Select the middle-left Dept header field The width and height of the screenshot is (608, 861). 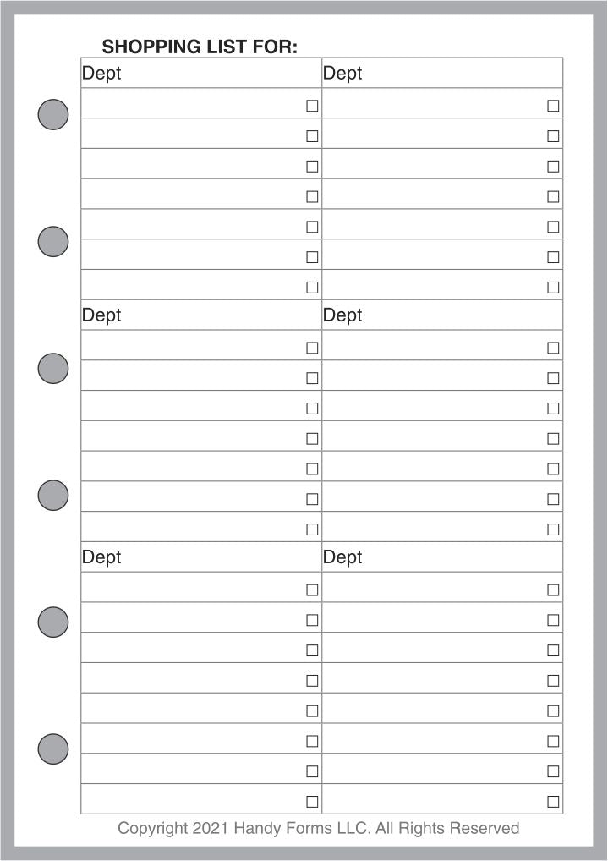[201, 315]
